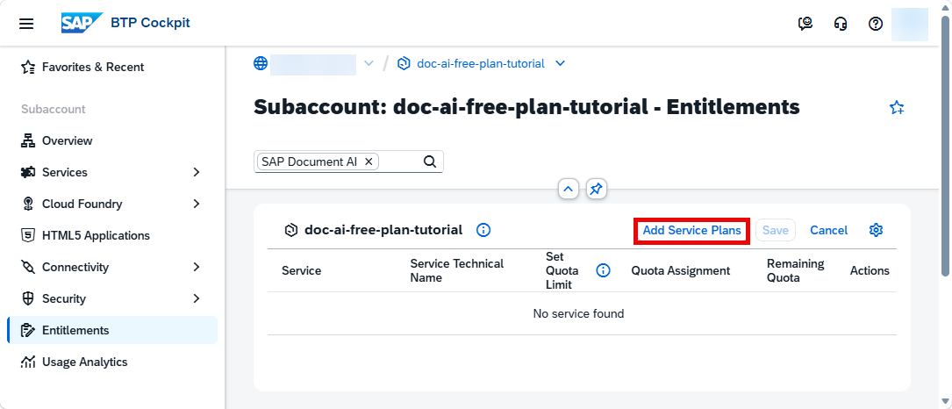Click the global account globe icon
The height and width of the screenshot is (409, 952).
click(x=261, y=63)
